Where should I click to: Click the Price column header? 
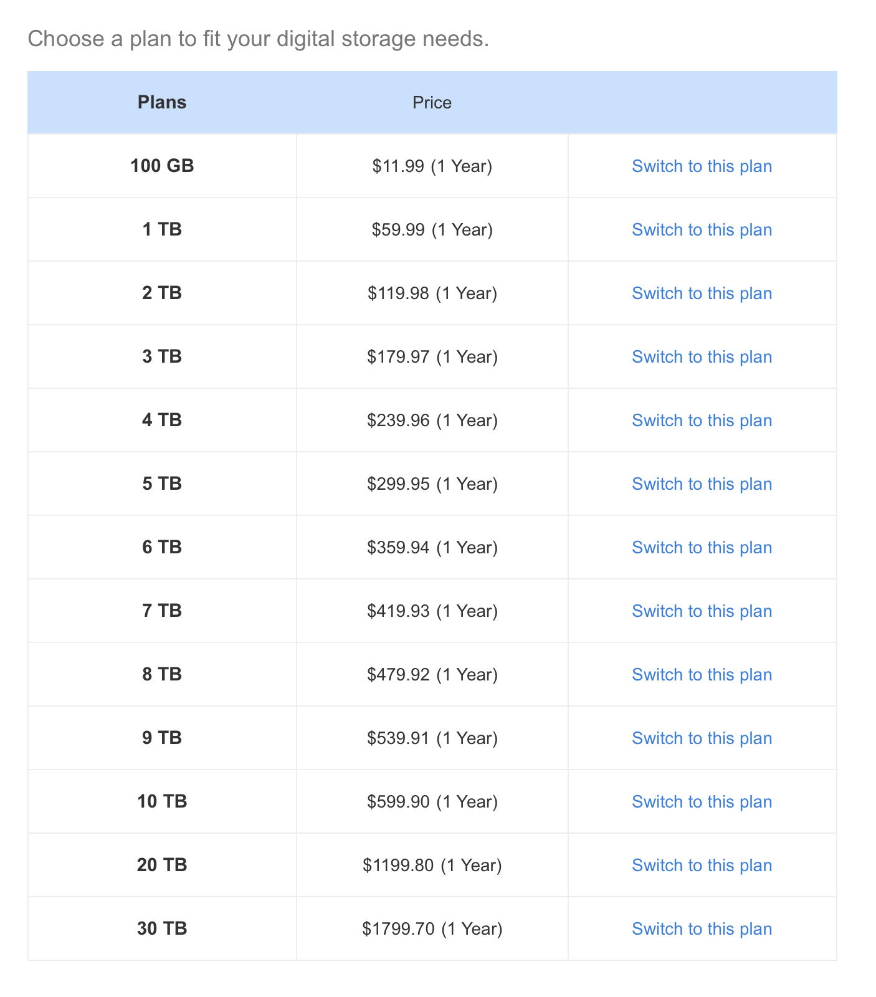click(432, 102)
